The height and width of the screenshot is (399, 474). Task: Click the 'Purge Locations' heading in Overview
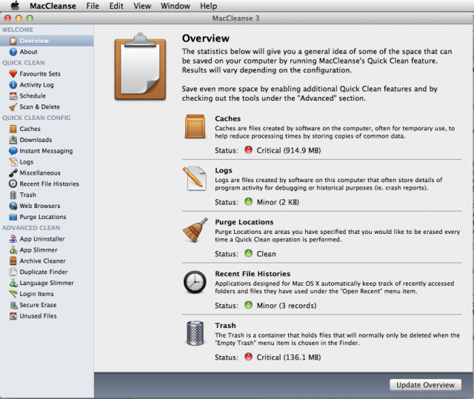[x=244, y=222]
